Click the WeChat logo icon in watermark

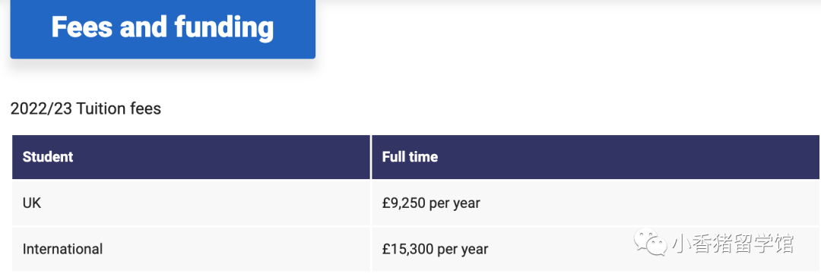click(x=650, y=244)
